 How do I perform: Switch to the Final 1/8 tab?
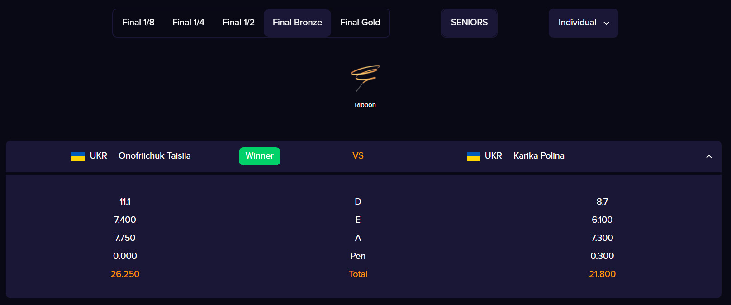138,23
